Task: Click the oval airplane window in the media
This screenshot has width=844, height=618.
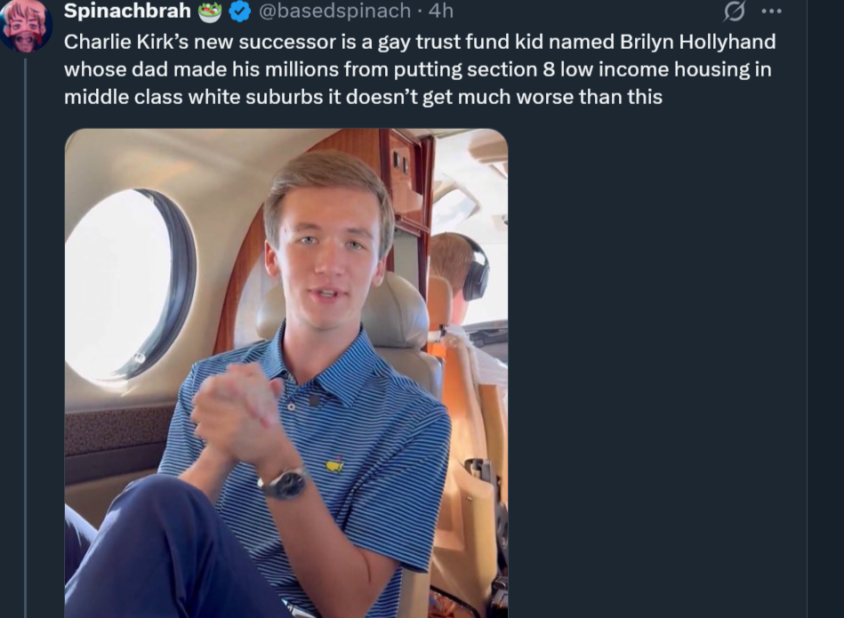Action: click(x=128, y=285)
